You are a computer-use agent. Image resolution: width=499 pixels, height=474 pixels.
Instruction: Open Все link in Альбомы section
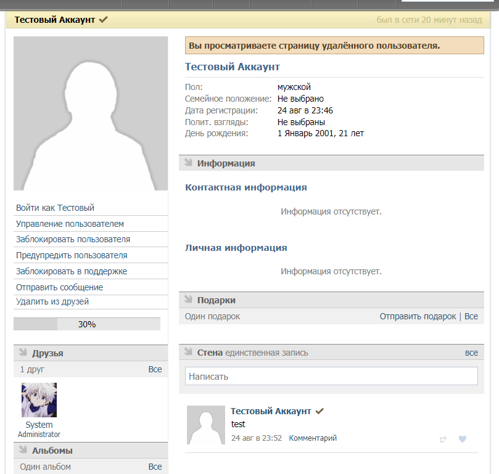(155, 467)
